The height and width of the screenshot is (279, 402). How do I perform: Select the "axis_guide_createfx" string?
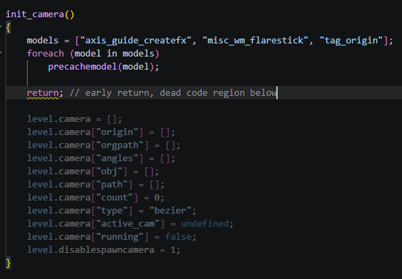(135, 41)
